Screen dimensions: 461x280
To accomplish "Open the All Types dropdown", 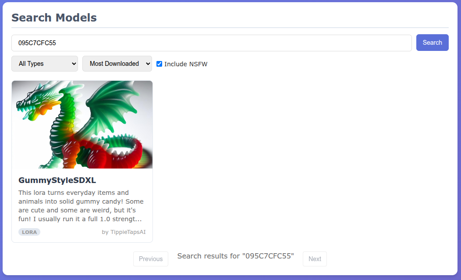I will (45, 64).
